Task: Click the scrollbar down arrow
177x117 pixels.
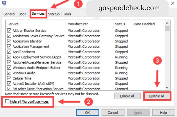Action: click(167, 87)
